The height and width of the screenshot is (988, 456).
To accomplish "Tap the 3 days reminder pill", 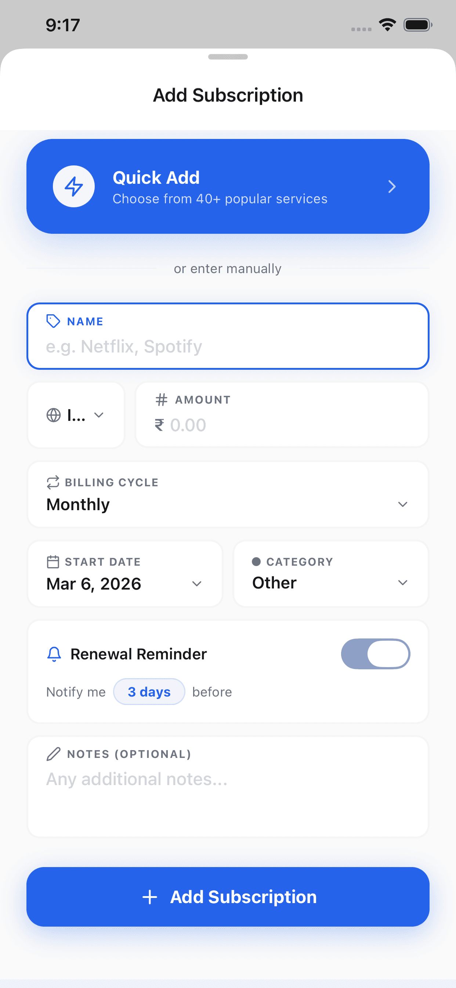I will pos(149,691).
